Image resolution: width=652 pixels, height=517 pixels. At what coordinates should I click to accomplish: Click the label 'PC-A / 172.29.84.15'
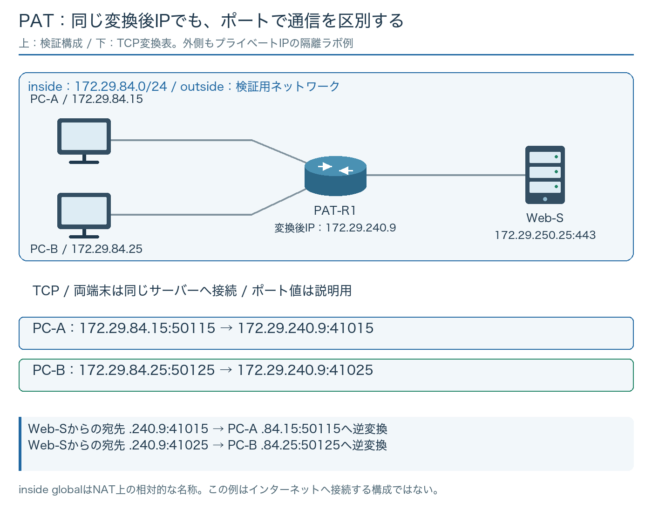click(87, 99)
